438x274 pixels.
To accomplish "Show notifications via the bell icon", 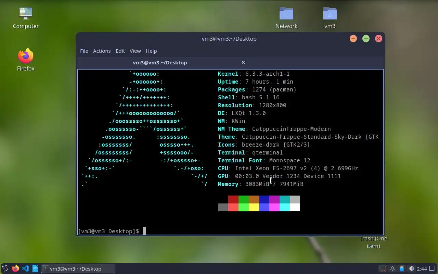I will [x=392, y=269].
